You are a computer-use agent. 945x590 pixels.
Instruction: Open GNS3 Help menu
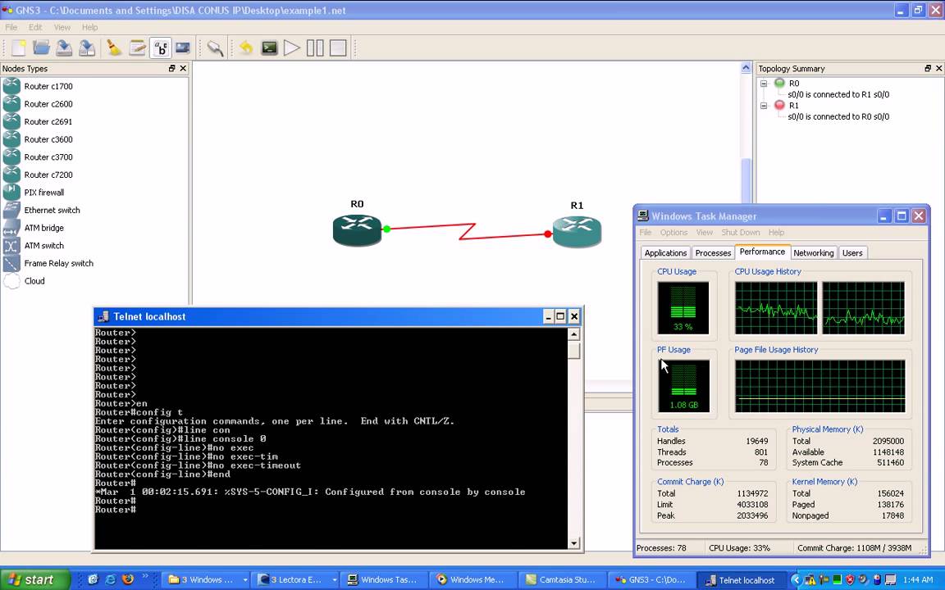tap(89, 27)
